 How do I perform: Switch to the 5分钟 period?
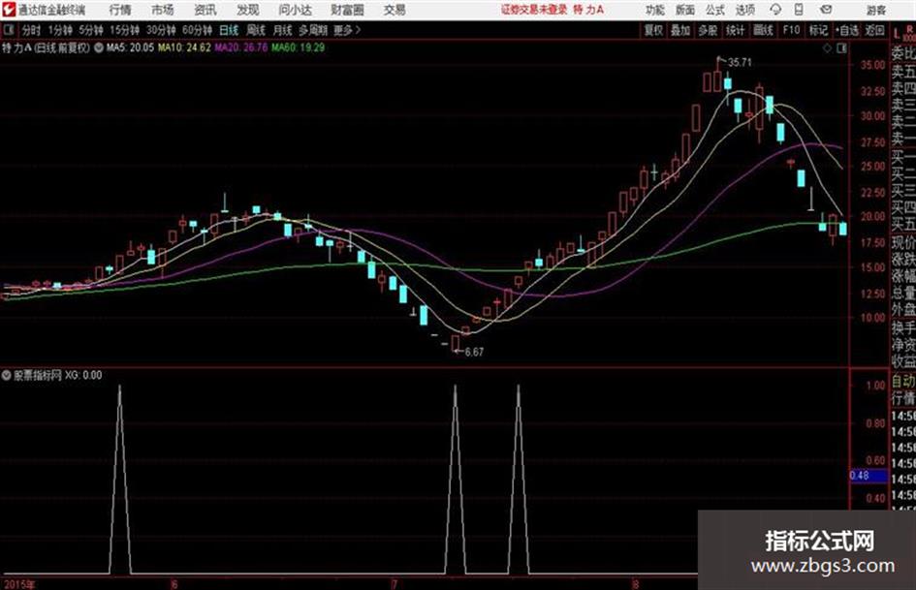tap(91, 30)
